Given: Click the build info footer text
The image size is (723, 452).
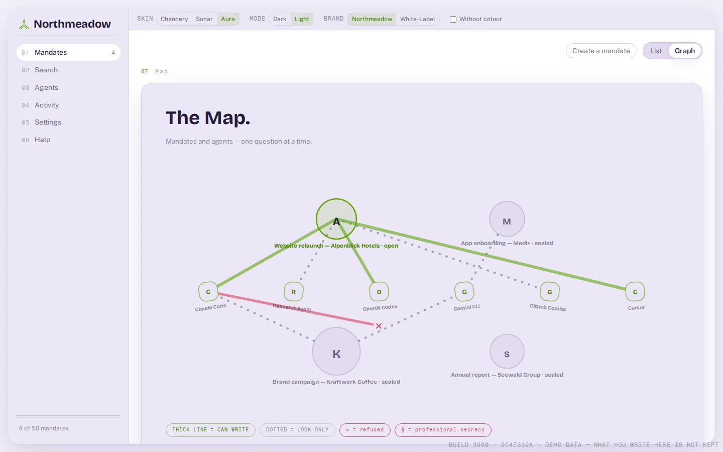Looking at the screenshot, I should [583, 445].
